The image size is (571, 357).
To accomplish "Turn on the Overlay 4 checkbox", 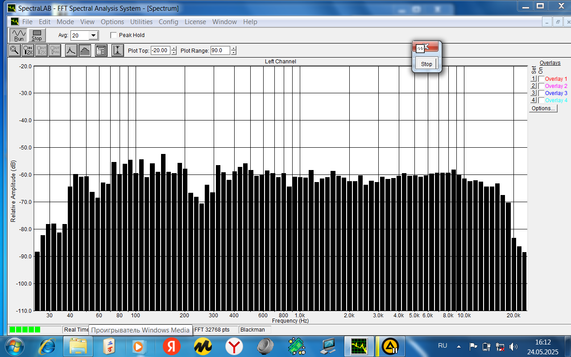I will click(x=541, y=100).
